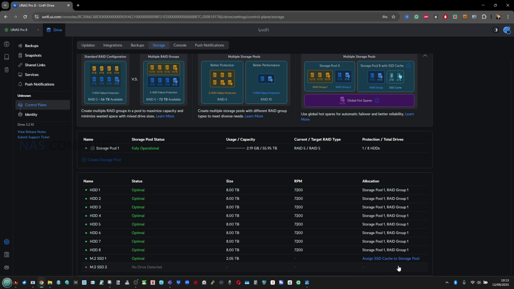The image size is (514, 289).
Task: Switch to the Updates tab
Action: click(88, 45)
